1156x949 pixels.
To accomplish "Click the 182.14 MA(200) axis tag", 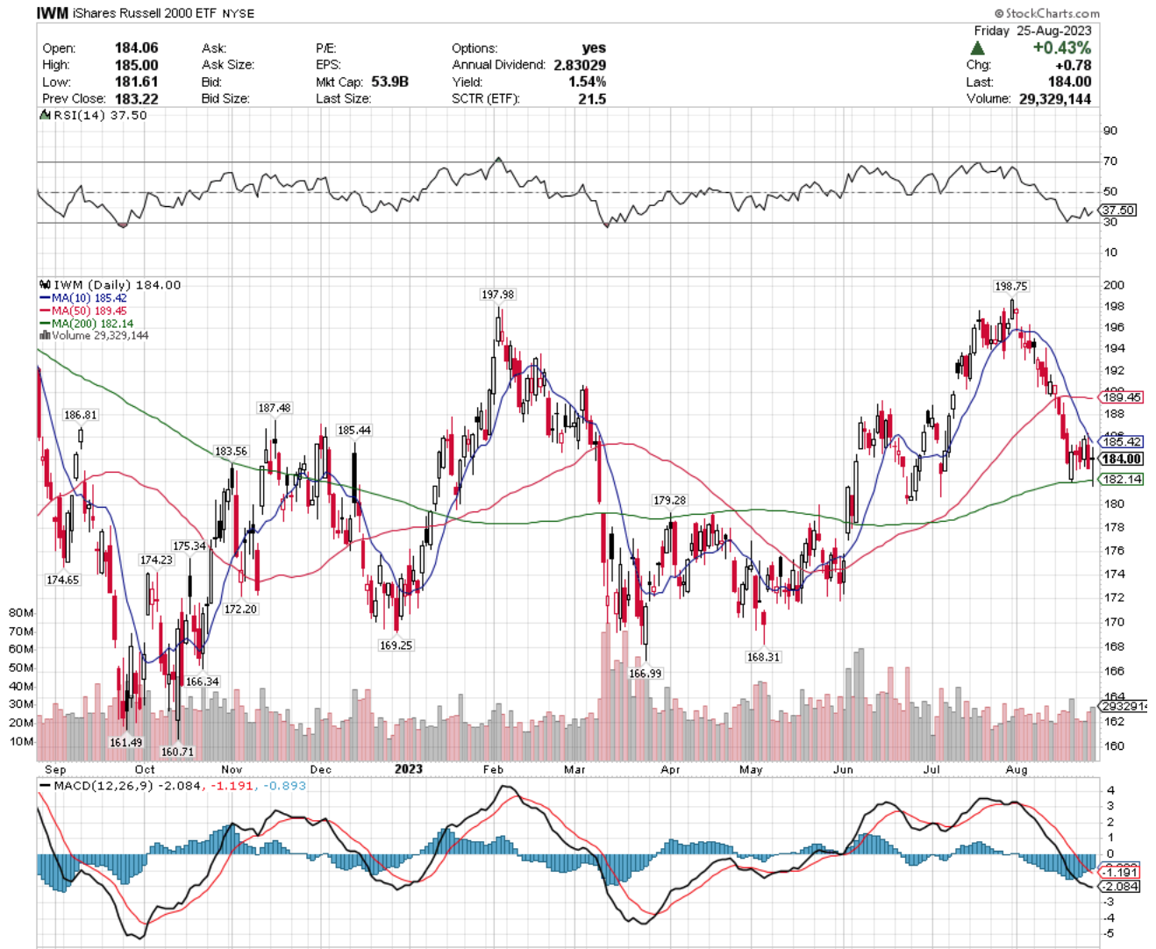I will 1122,479.
